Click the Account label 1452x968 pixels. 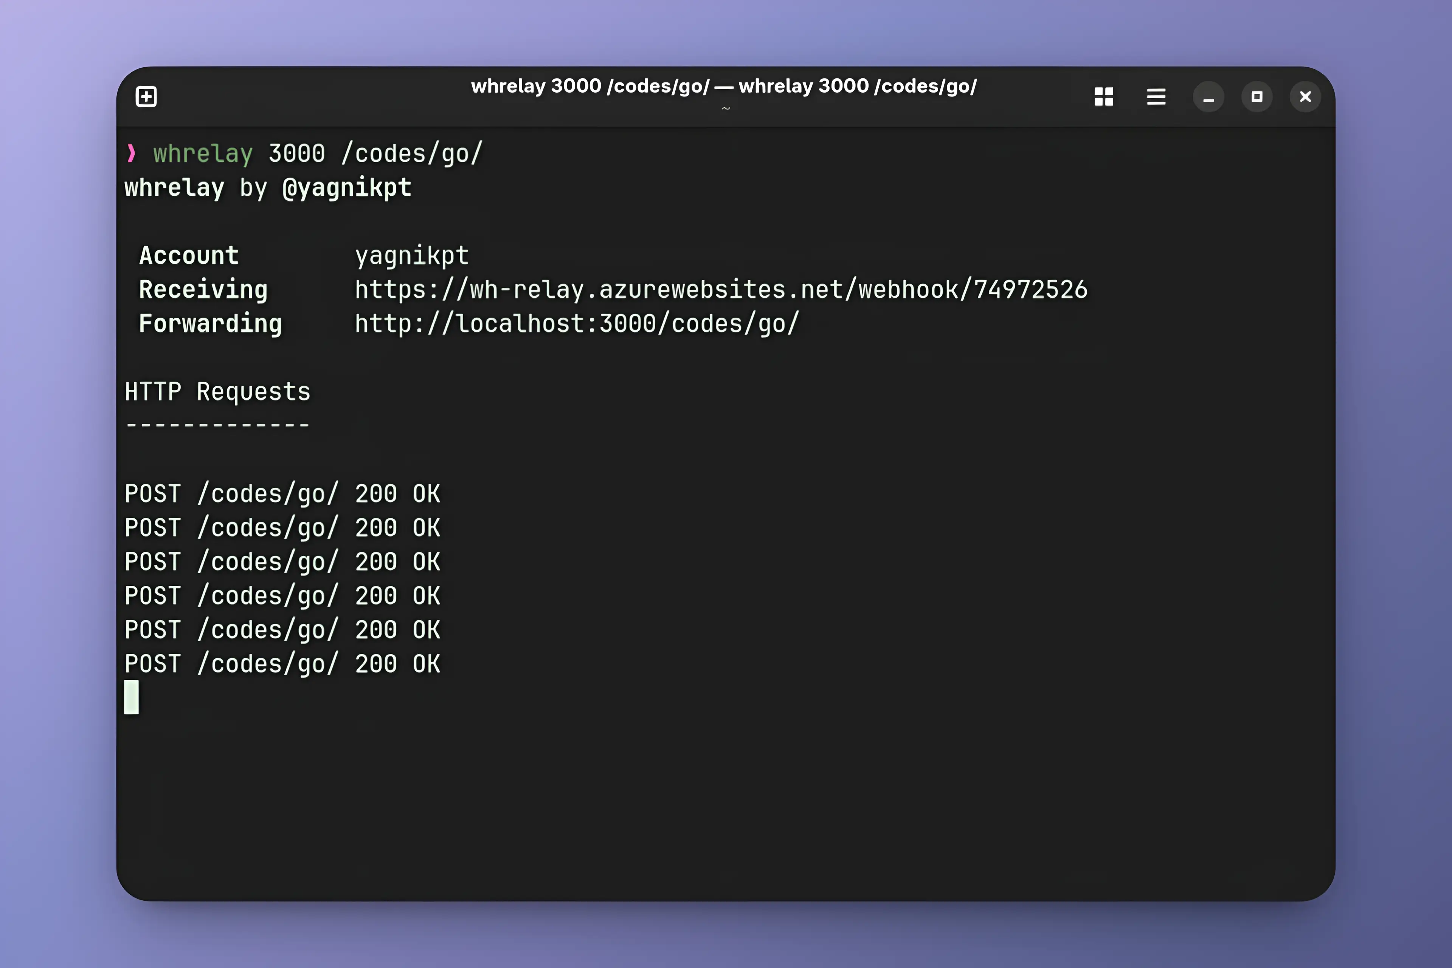tap(189, 256)
